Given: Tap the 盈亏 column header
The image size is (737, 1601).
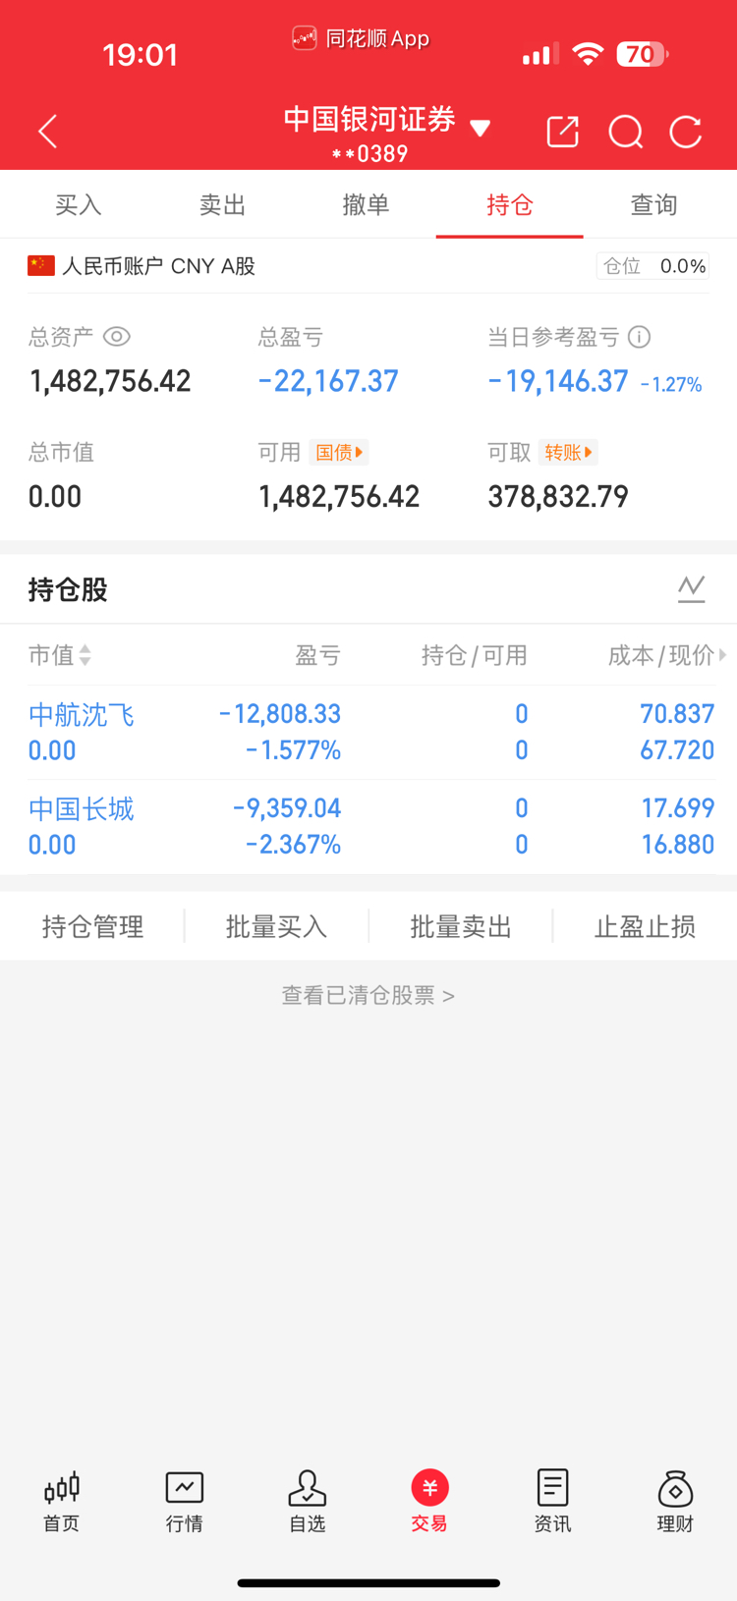Looking at the screenshot, I should tap(317, 655).
